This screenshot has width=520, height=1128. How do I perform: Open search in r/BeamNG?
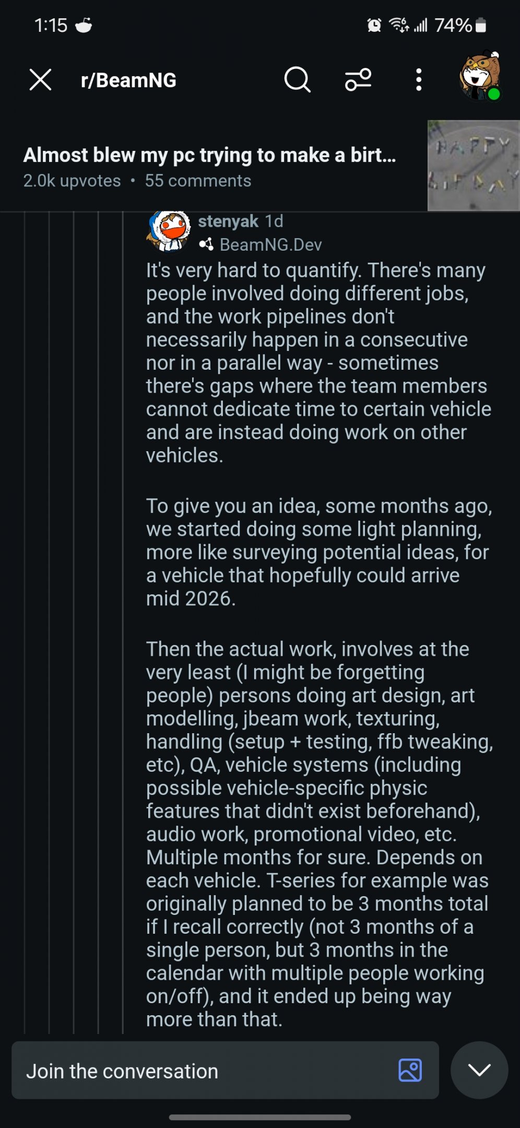[x=297, y=80]
